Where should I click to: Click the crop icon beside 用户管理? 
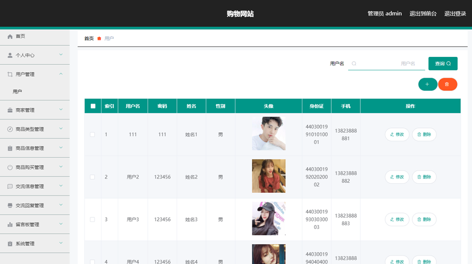coord(10,74)
